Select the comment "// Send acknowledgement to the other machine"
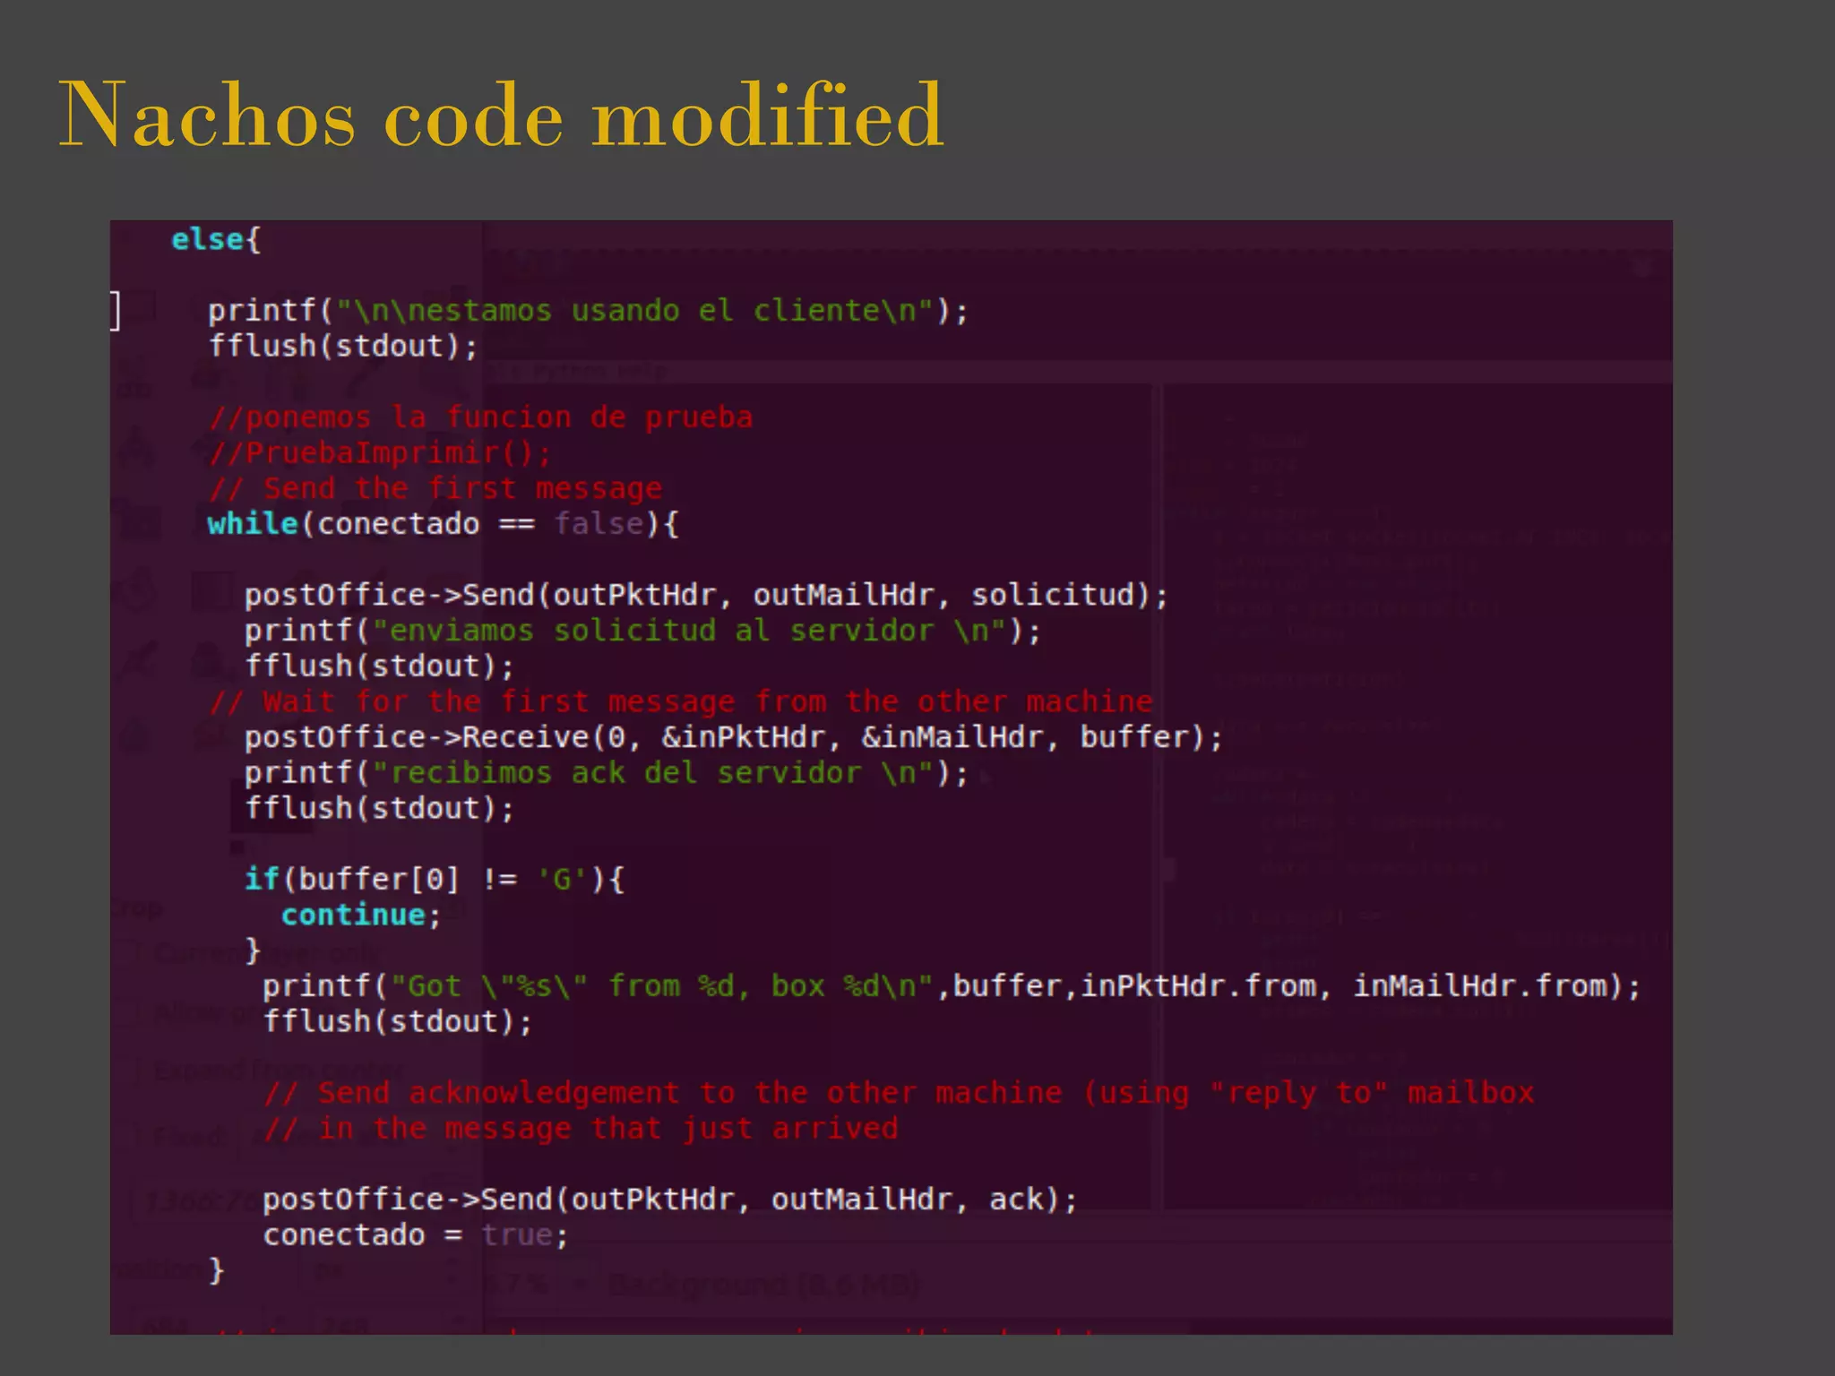The width and height of the screenshot is (1835, 1376). (899, 1093)
